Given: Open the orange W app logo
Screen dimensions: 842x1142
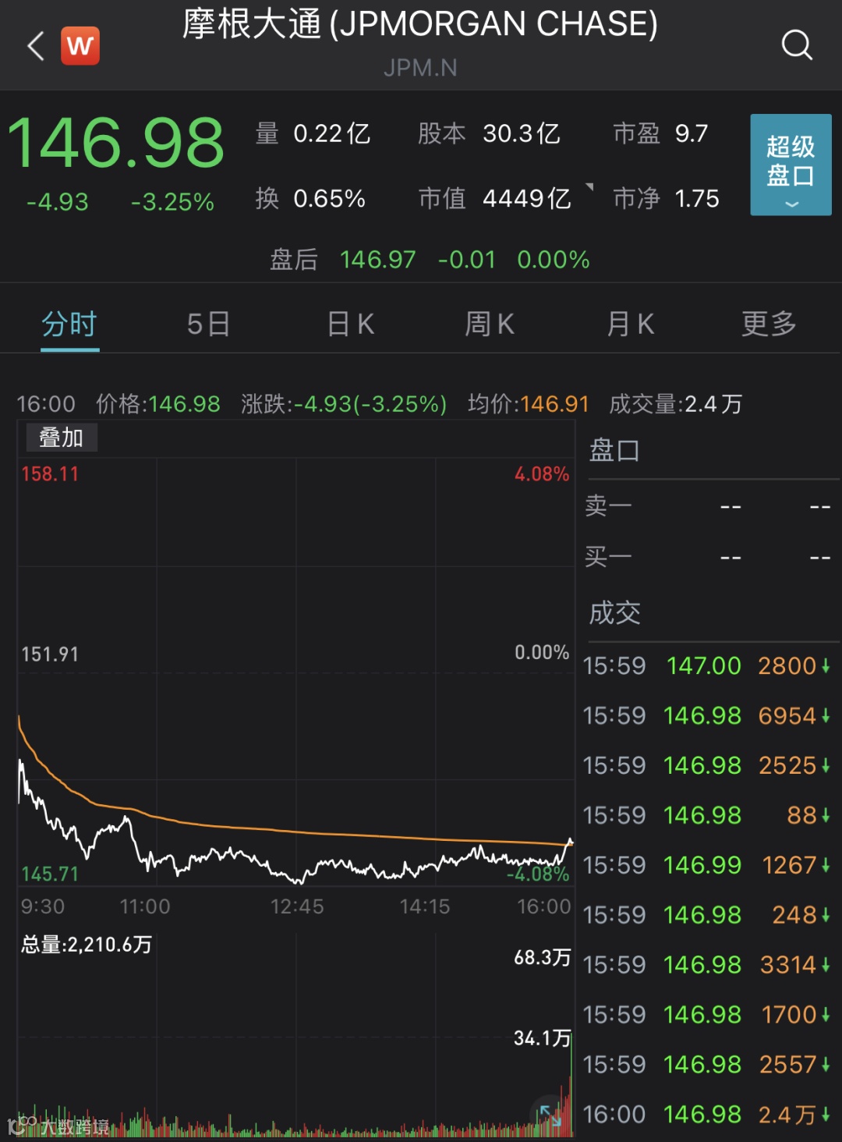Looking at the screenshot, I should [80, 46].
